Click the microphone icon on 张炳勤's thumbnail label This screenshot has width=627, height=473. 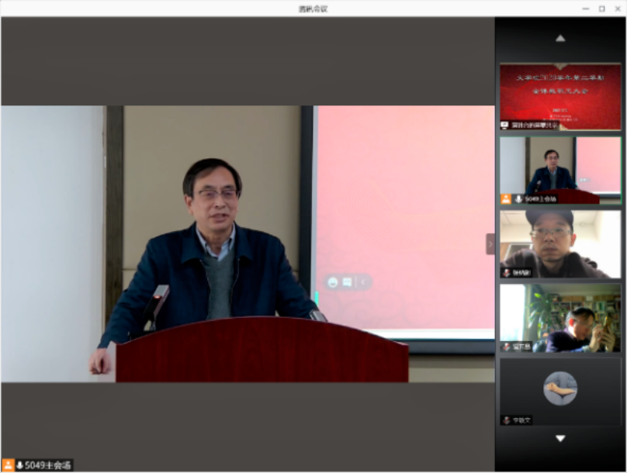505,272
